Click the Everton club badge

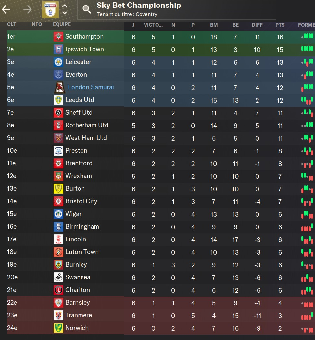pyautogui.click(x=58, y=75)
